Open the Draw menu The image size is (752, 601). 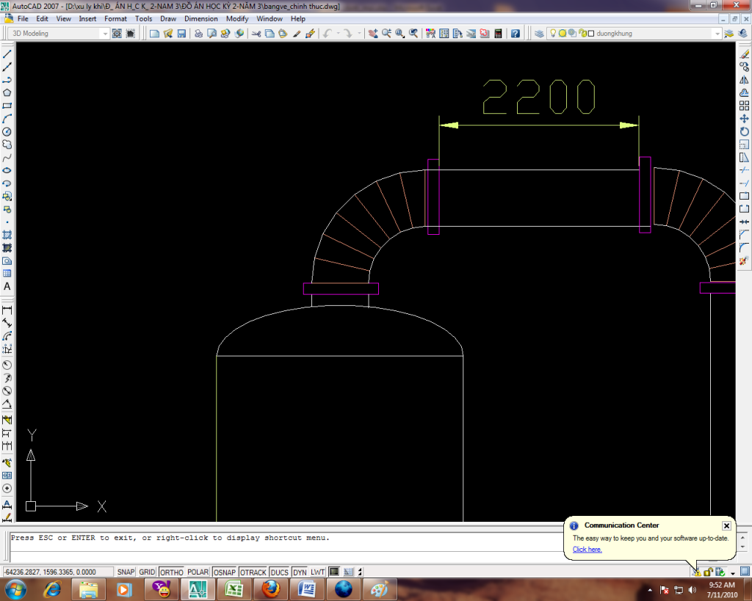pyautogui.click(x=168, y=18)
